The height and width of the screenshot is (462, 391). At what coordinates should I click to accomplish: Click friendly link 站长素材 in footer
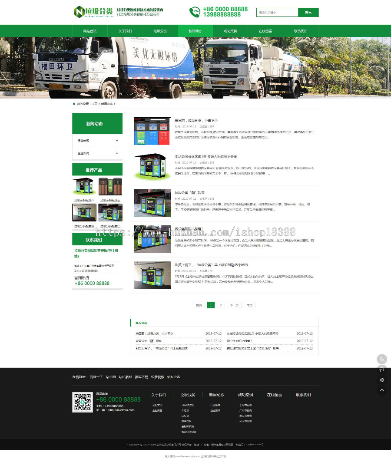tap(125, 377)
